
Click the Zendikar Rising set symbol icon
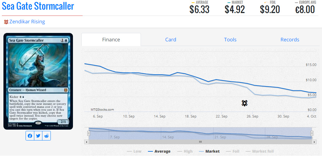(x=6, y=22)
